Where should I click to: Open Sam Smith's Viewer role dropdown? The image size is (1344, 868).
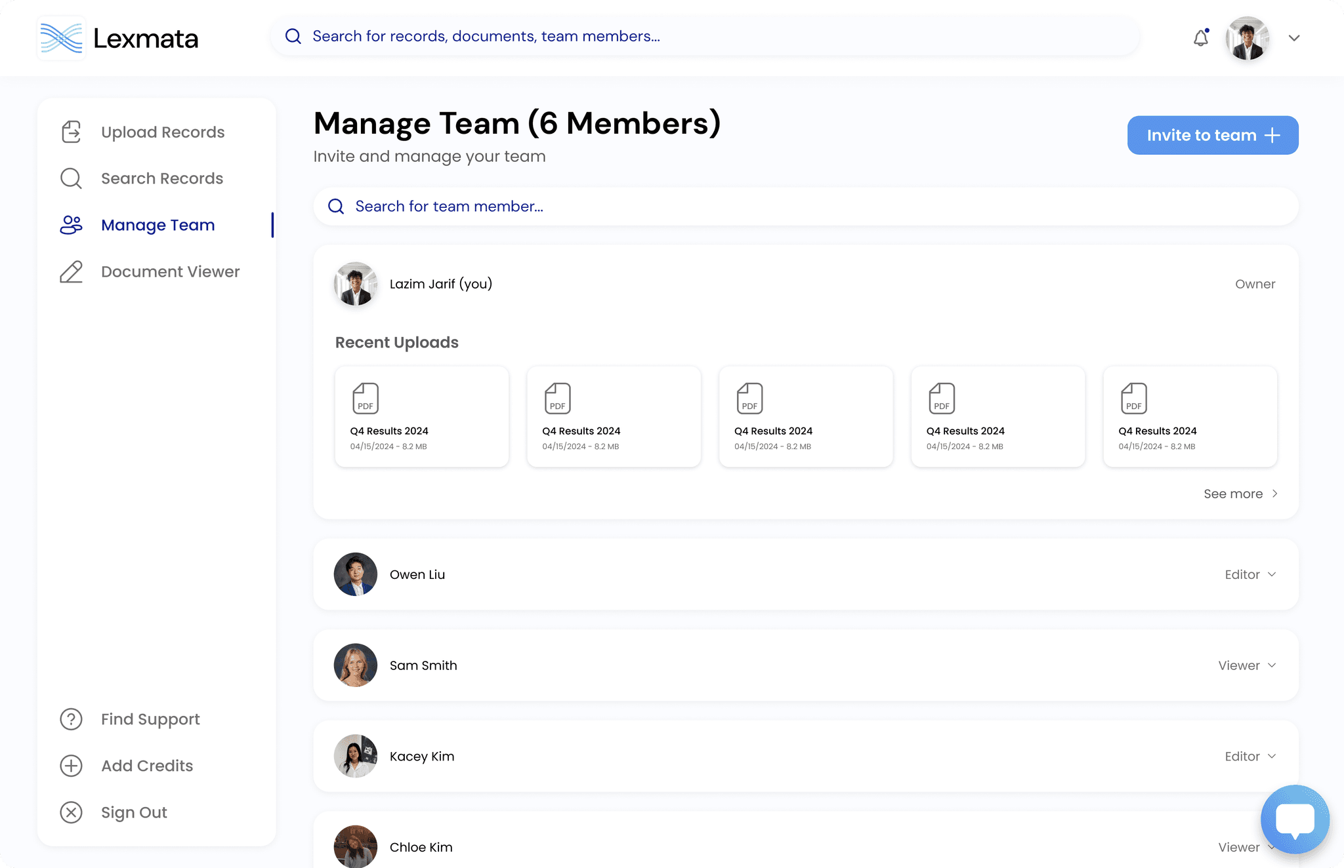point(1247,665)
